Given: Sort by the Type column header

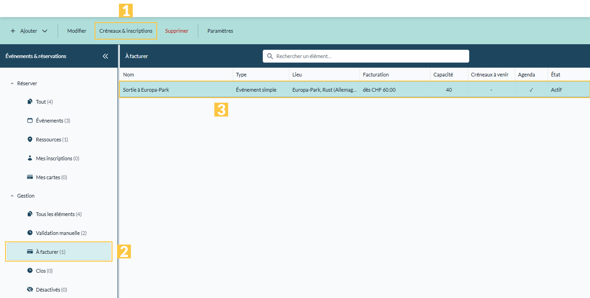Looking at the screenshot, I should pos(241,75).
